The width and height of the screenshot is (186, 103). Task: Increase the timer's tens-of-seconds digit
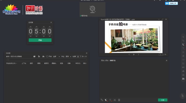tap(44, 27)
